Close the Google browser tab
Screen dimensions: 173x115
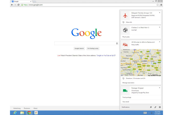click(x=31, y=1)
